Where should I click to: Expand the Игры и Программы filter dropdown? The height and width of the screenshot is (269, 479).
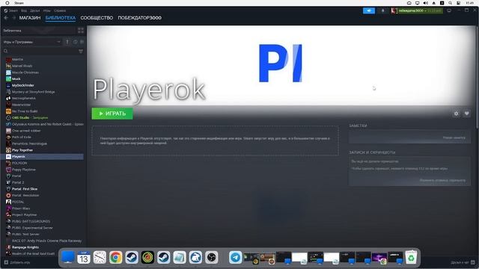coord(31,42)
